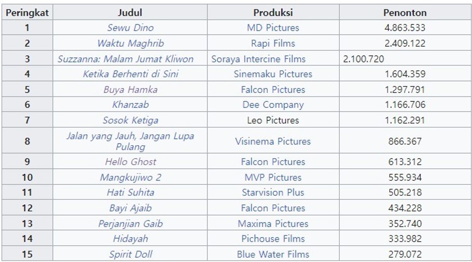Viewport: 472px width, 262px height.
Task: Click the Rapi Films link
Action: 273,43
